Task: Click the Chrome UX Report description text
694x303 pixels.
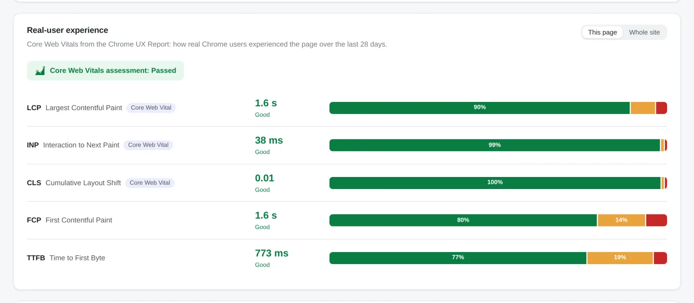Action: point(207,44)
